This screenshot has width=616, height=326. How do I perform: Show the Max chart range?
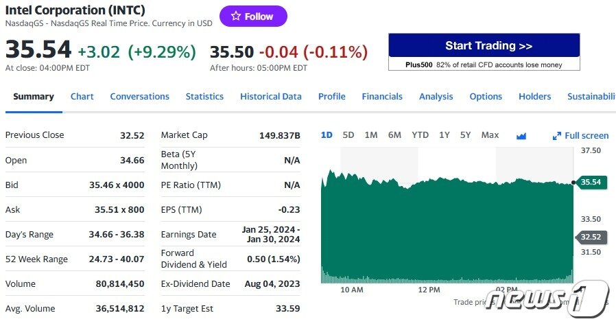click(x=490, y=135)
